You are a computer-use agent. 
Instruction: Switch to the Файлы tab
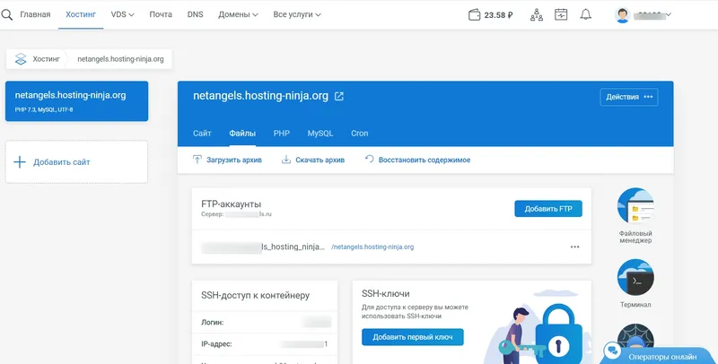242,134
